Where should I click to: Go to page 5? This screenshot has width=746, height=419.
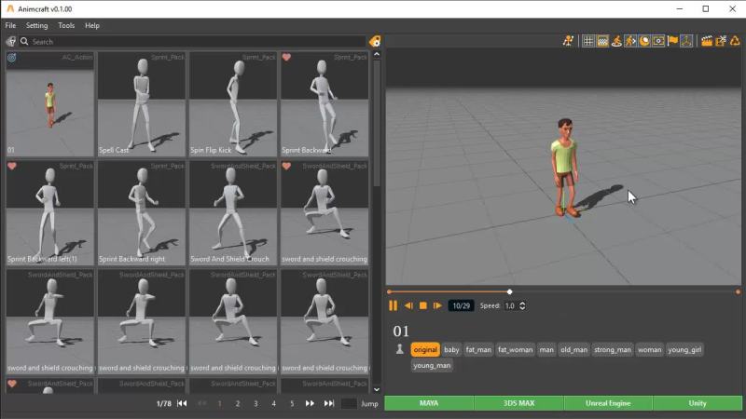292,403
